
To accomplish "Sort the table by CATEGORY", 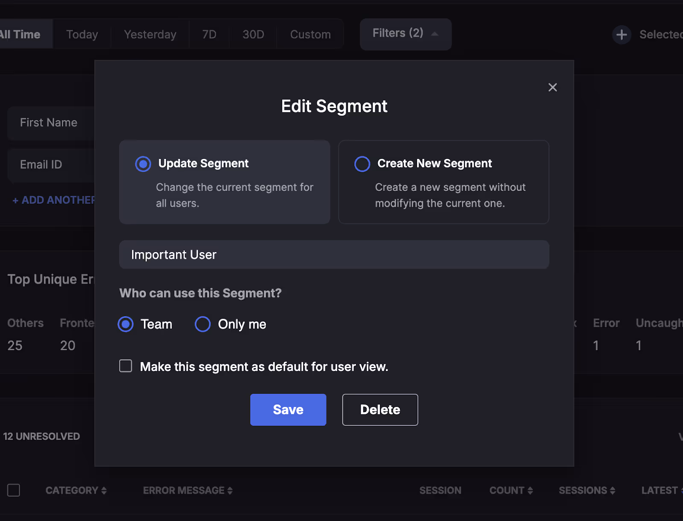I will point(76,490).
